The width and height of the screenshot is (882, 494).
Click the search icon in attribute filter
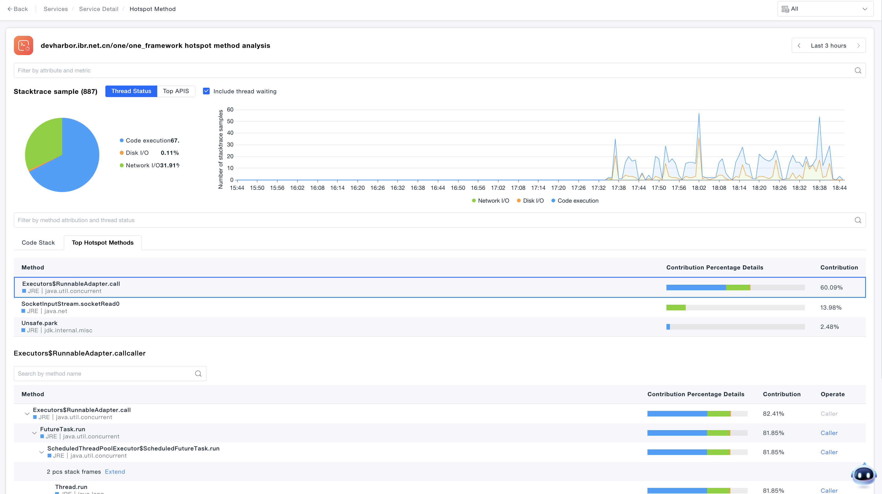tap(858, 71)
